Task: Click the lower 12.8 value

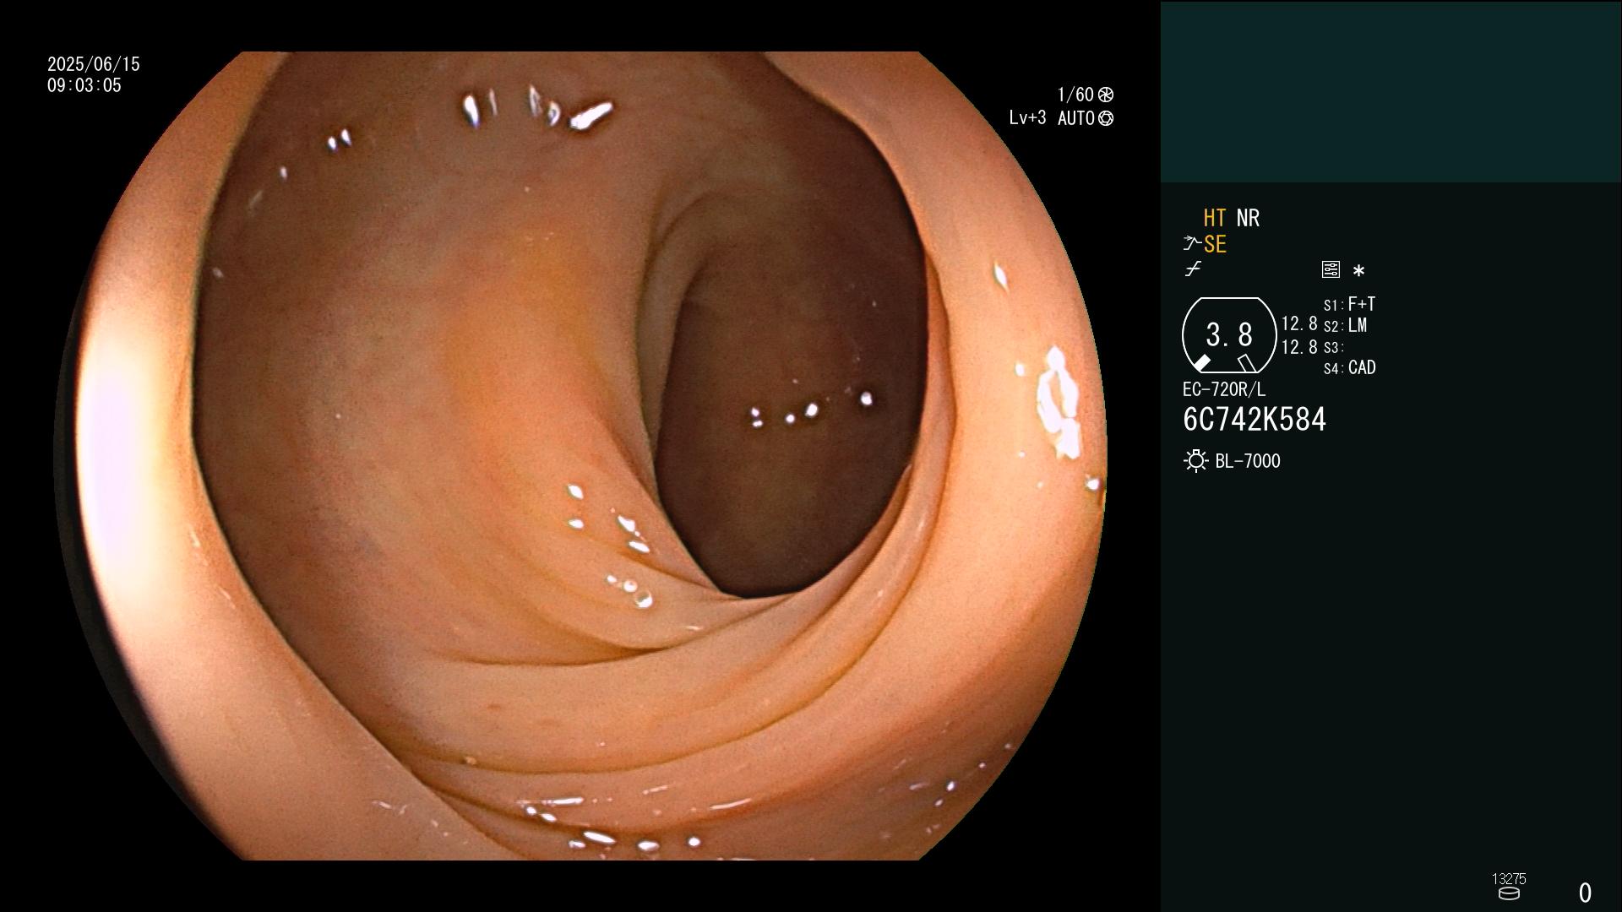Action: [1299, 347]
